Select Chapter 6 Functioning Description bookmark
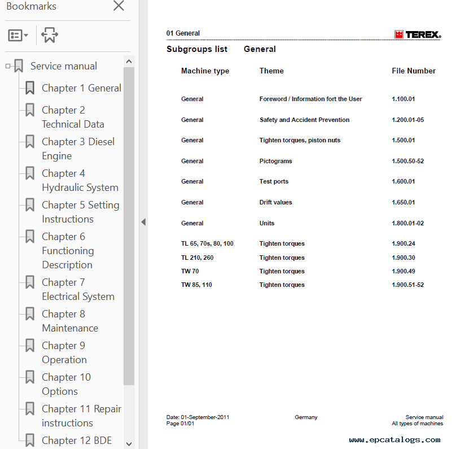 (68, 251)
